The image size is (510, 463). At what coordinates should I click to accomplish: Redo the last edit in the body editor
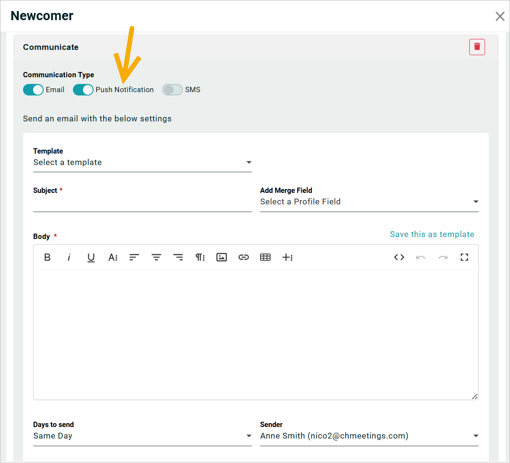[x=443, y=257]
